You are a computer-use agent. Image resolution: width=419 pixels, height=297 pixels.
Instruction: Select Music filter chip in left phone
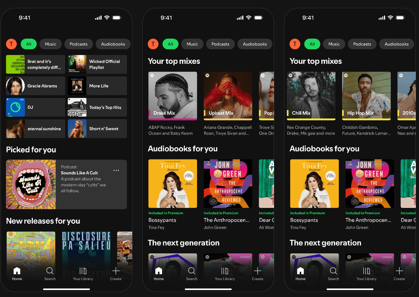[50, 44]
